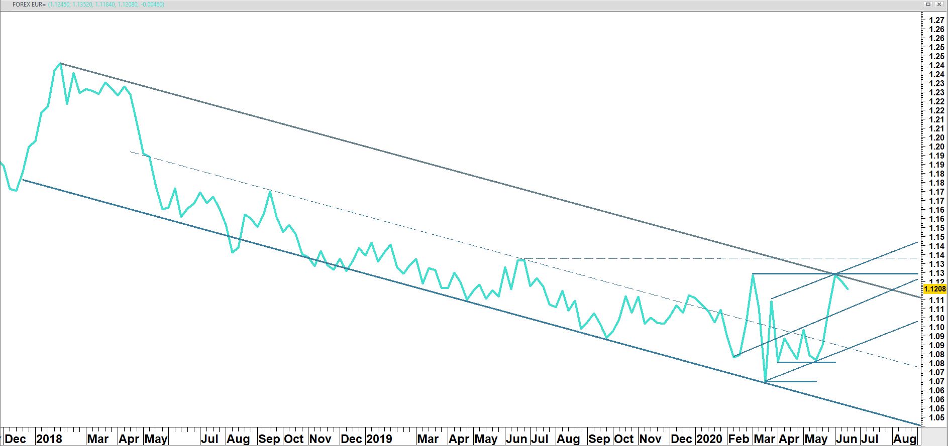948x446 pixels.
Task: Select the March 2020 price low point
Action: pos(765,382)
